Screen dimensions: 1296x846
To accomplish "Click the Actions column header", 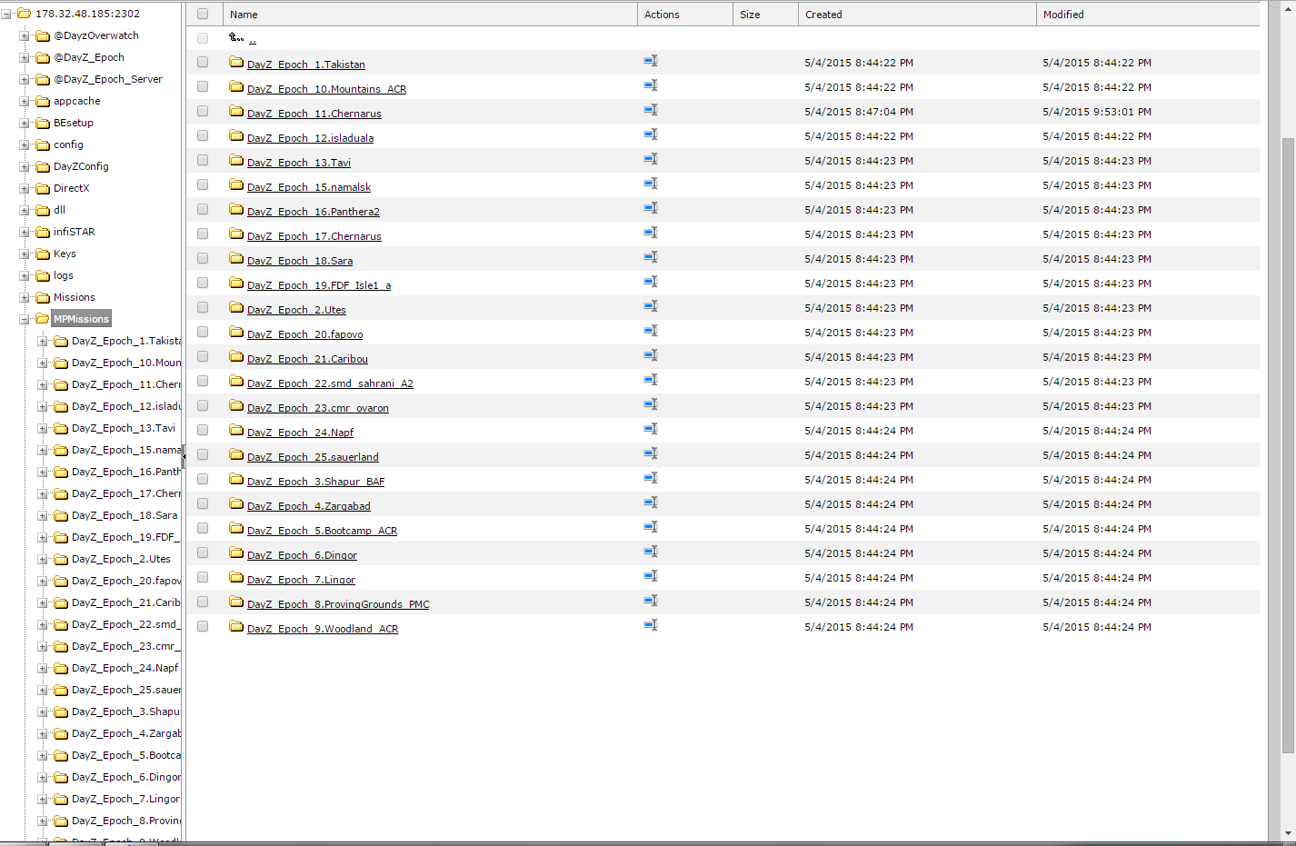I will (685, 15).
